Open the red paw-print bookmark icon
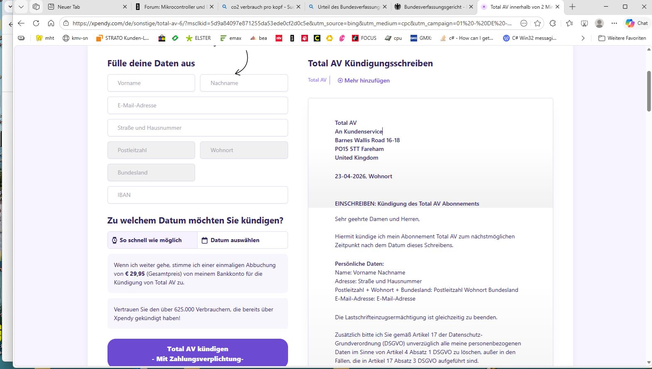Image resolution: width=652 pixels, height=369 pixels. pyautogui.click(x=305, y=38)
